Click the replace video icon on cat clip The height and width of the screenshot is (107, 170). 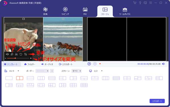coord(25,54)
